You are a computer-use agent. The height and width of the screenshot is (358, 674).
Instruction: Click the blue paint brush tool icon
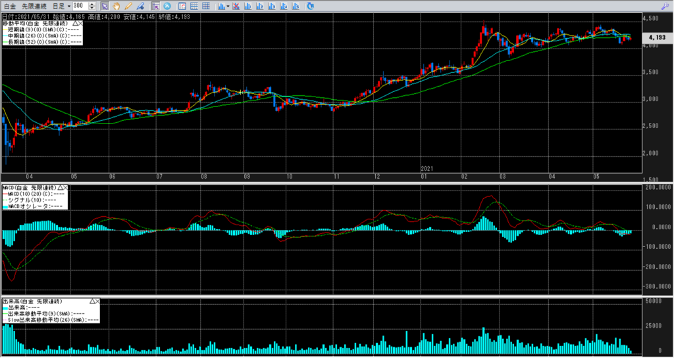(141, 6)
